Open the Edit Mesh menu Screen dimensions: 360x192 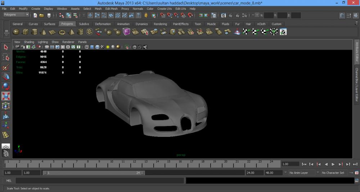[111, 9]
